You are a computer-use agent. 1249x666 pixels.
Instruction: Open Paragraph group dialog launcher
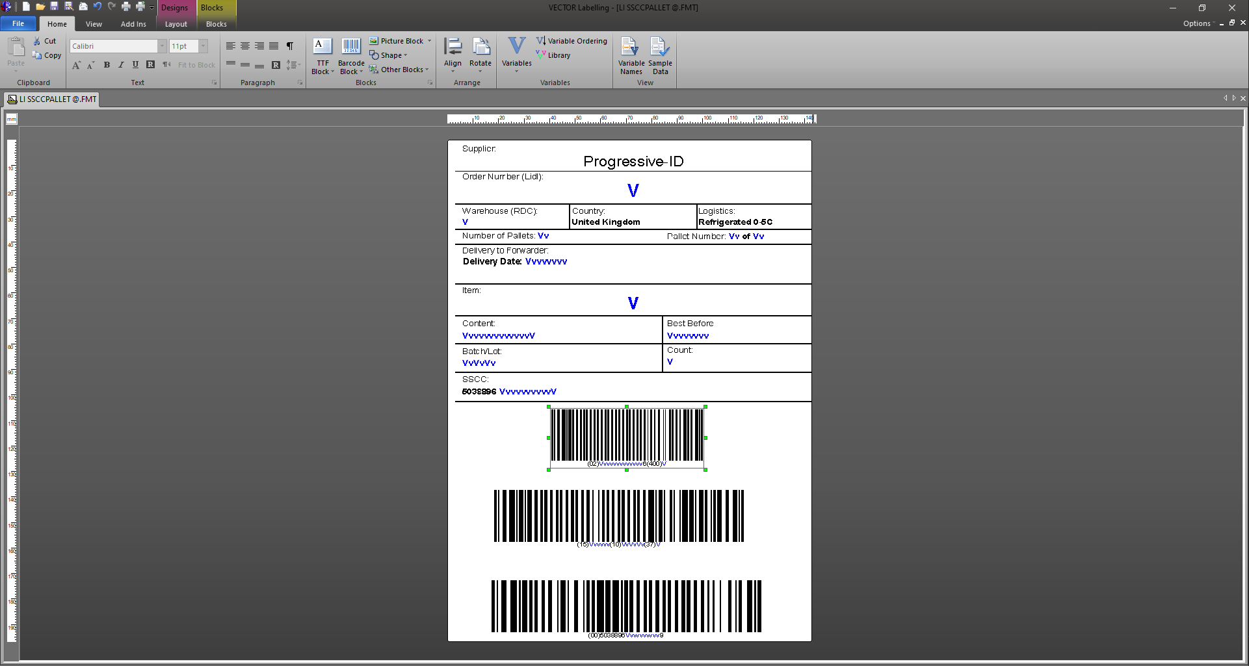point(300,83)
